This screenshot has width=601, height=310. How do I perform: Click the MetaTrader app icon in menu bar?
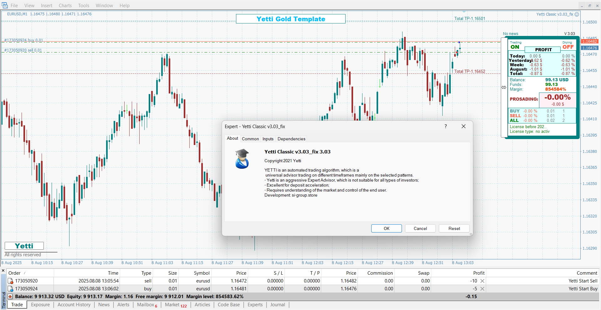[x=4, y=5]
